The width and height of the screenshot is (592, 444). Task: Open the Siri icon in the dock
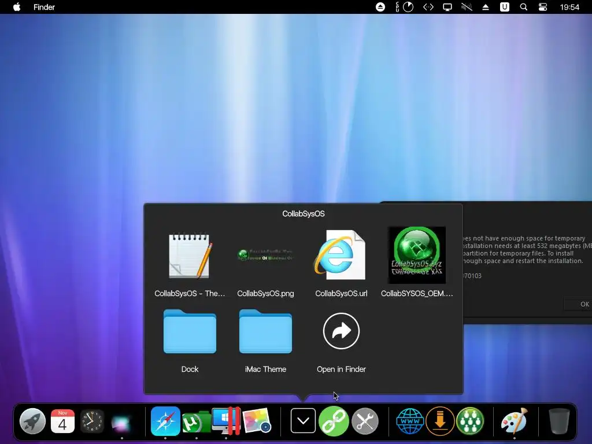tap(121, 422)
